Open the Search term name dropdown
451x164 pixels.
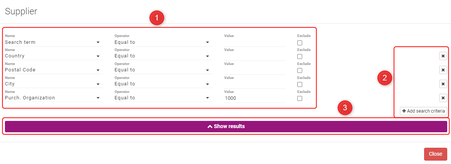click(53, 42)
